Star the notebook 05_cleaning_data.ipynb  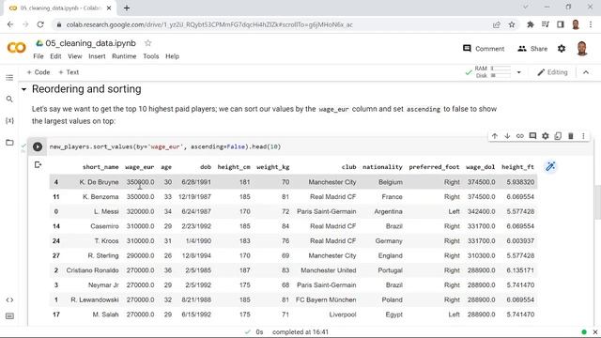tap(148, 43)
